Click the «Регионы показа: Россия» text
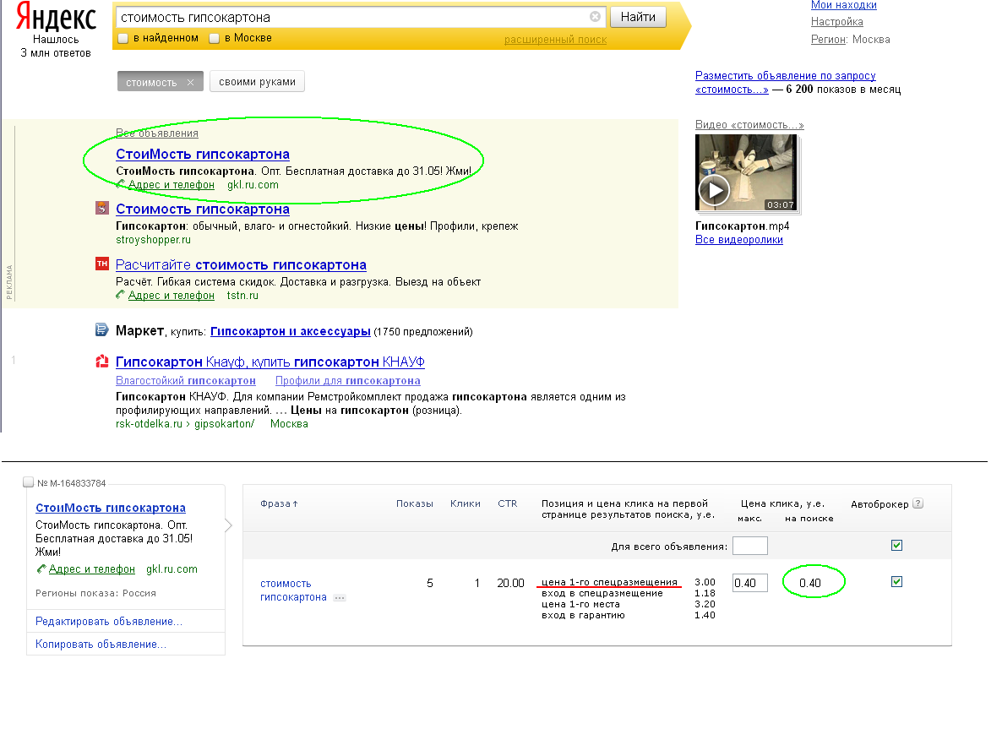 point(95,593)
